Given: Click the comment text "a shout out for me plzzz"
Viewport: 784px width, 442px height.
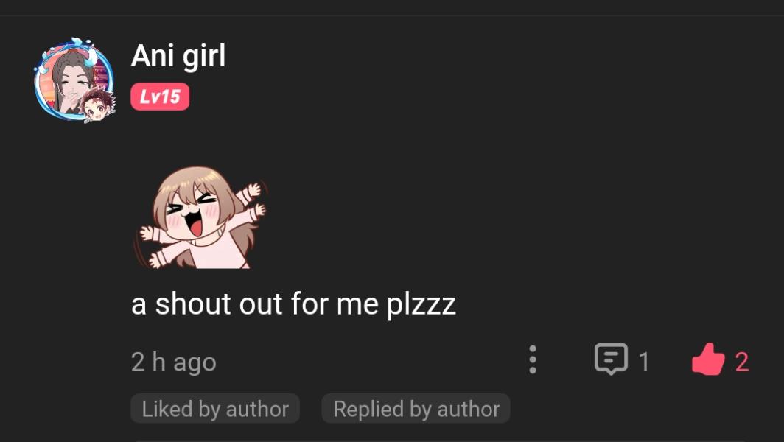Looking at the screenshot, I should pos(293,304).
